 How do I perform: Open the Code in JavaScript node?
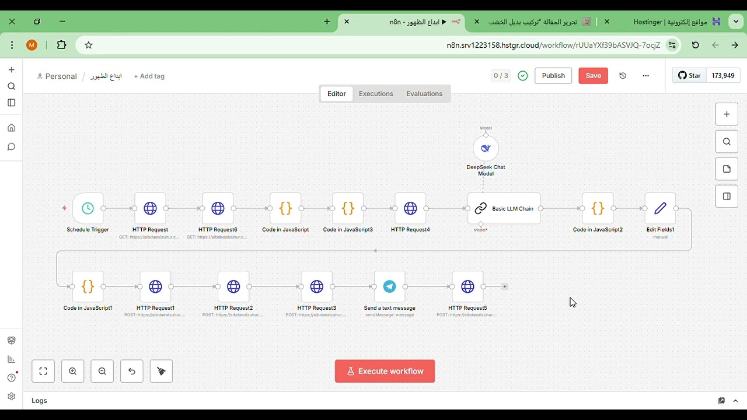click(x=285, y=208)
